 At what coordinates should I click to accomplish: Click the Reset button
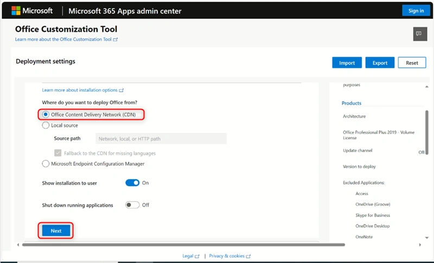pyautogui.click(x=412, y=63)
